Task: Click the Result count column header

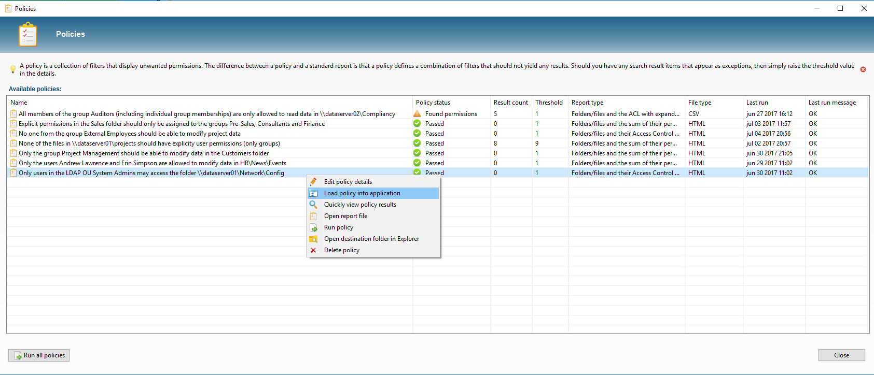Action: point(510,103)
